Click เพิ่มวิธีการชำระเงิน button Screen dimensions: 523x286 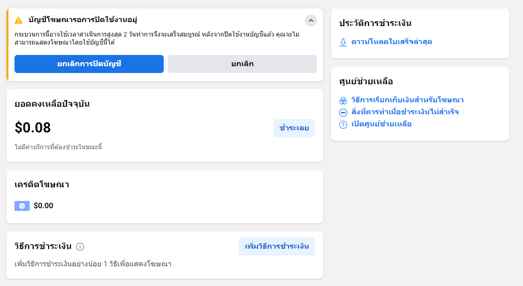277,246
